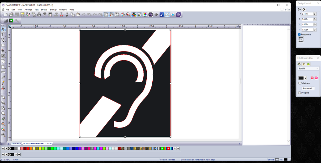Open the Solid fill dropdown
This screenshot has width=321, height=163.
308,69
